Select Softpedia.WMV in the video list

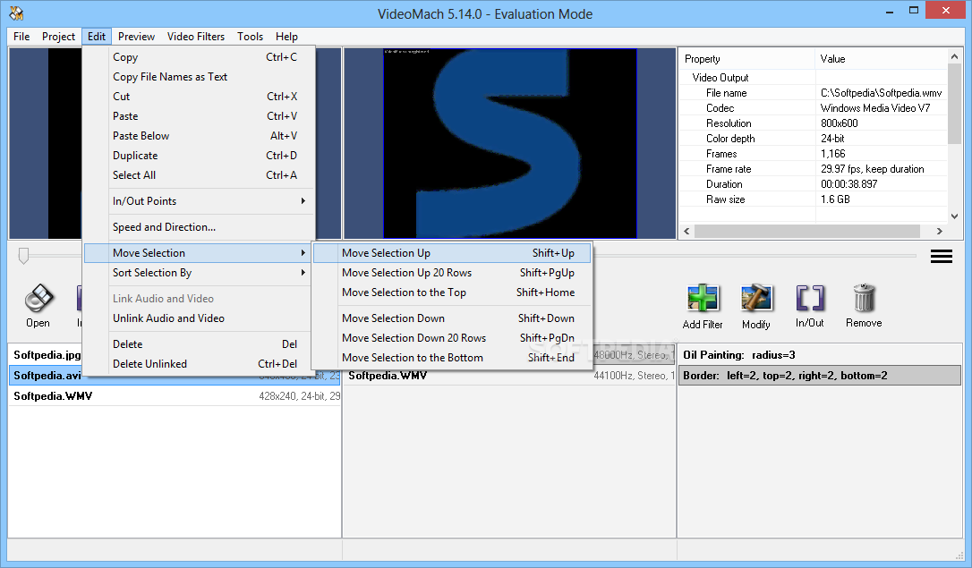tap(175, 395)
